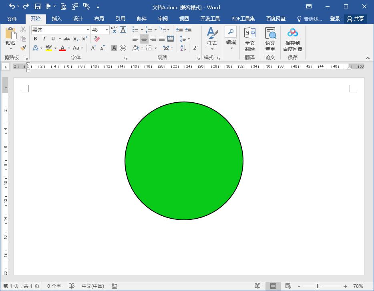Image resolution: width=374 pixels, height=291 pixels.
Task: Click the Sort A-Z icon
Action: pyautogui.click(x=183, y=48)
